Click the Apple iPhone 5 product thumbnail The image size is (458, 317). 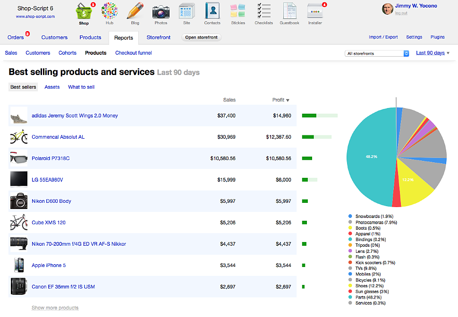click(18, 265)
